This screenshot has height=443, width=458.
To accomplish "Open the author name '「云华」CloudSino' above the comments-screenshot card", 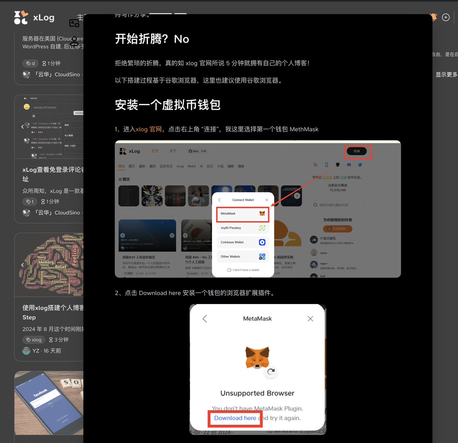I will [57, 74].
